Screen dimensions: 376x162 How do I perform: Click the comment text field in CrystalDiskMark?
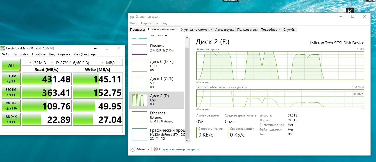point(62,130)
